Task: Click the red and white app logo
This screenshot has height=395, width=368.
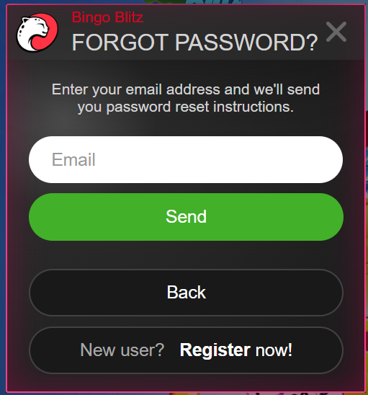Action: [37, 32]
